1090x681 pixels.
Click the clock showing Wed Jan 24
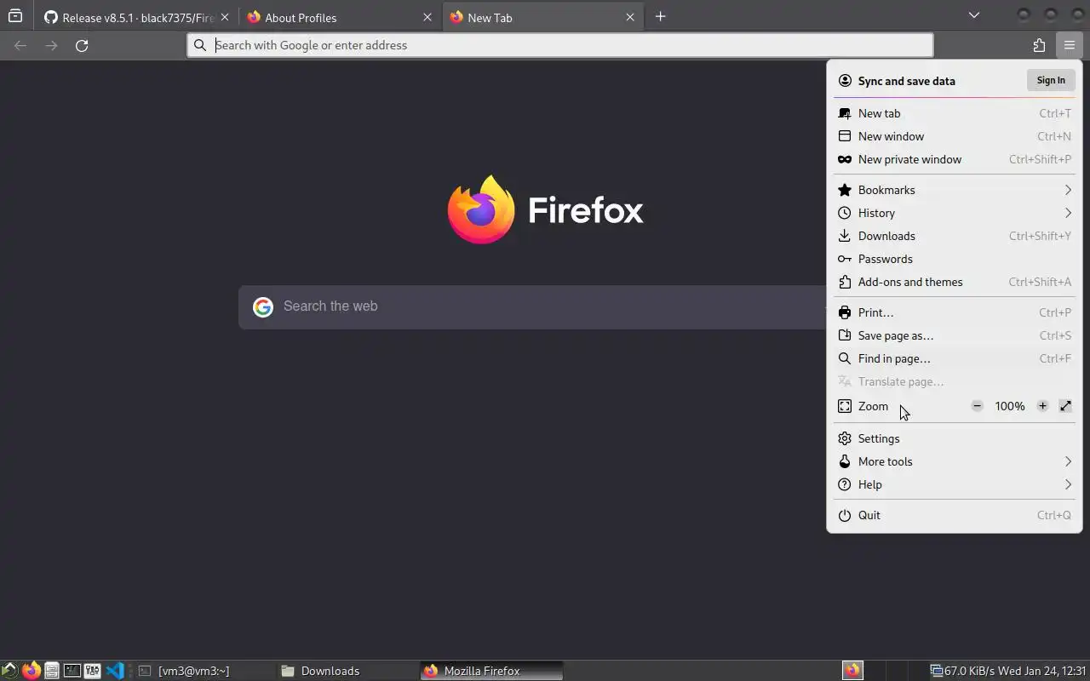(x=1042, y=671)
